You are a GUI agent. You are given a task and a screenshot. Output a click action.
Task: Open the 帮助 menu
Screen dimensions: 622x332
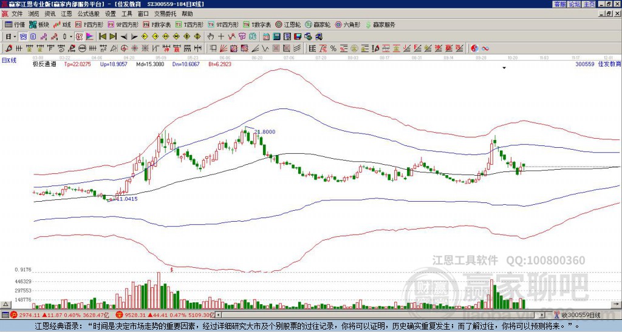[187, 14]
